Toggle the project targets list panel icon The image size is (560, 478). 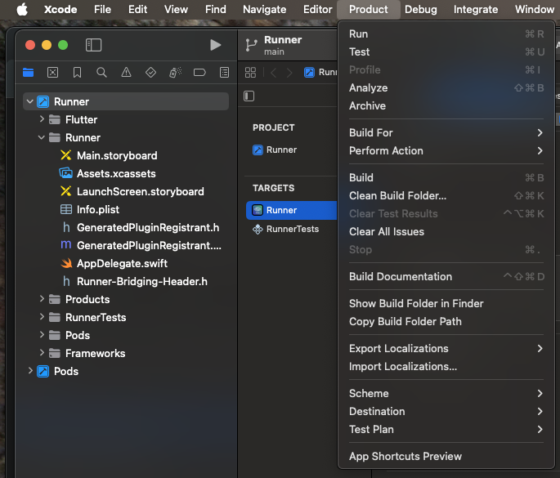[x=249, y=96]
